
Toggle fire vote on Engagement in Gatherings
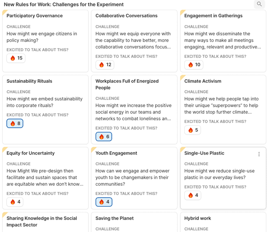point(194,65)
